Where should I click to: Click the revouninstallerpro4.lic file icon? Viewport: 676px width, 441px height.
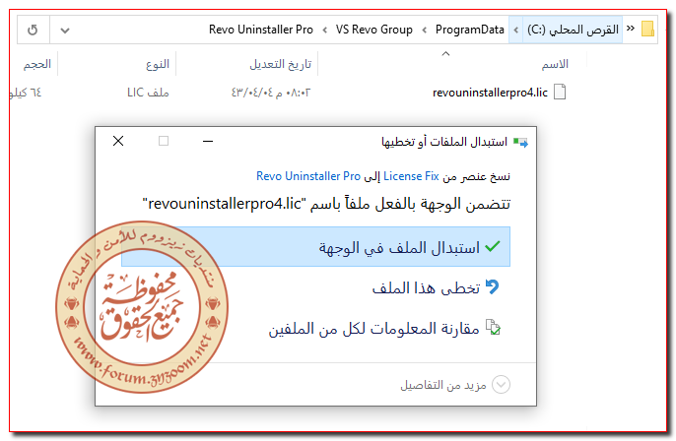(x=560, y=92)
